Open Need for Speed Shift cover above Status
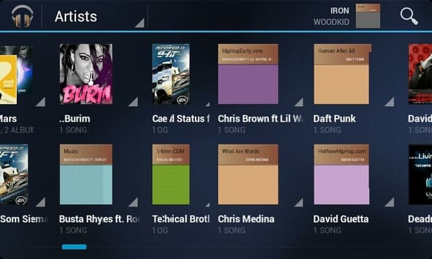The height and width of the screenshot is (259, 432). [171, 74]
